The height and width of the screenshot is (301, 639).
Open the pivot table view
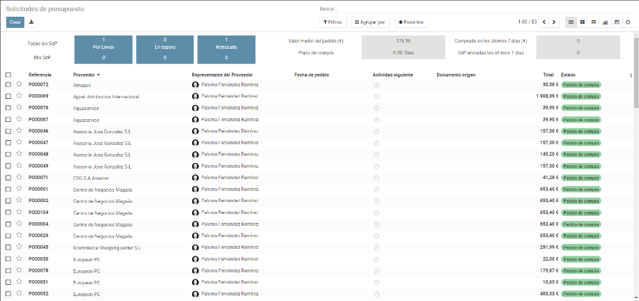pos(594,22)
